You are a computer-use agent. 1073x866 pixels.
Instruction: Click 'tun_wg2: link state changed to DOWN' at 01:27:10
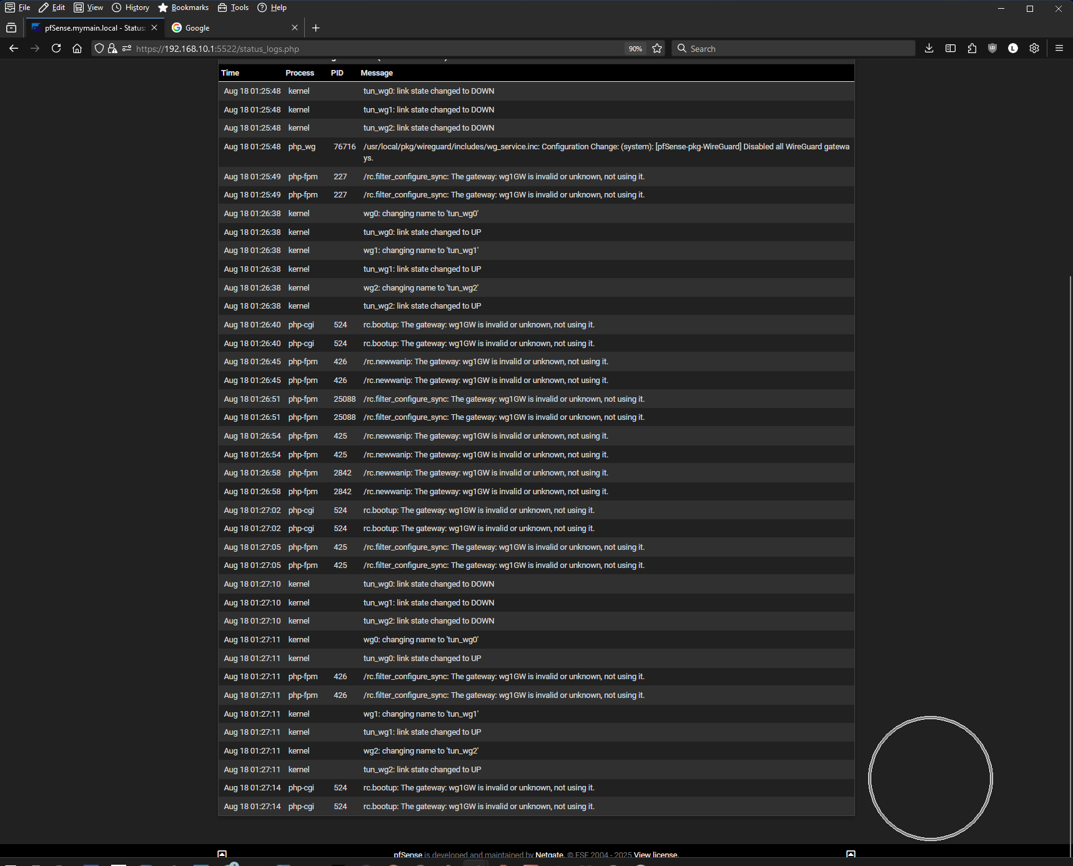428,621
